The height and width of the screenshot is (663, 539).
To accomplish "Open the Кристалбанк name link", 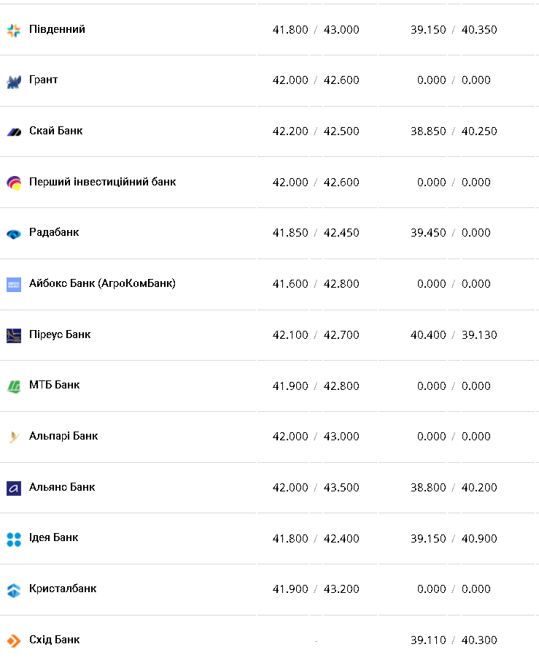I will 63,589.
